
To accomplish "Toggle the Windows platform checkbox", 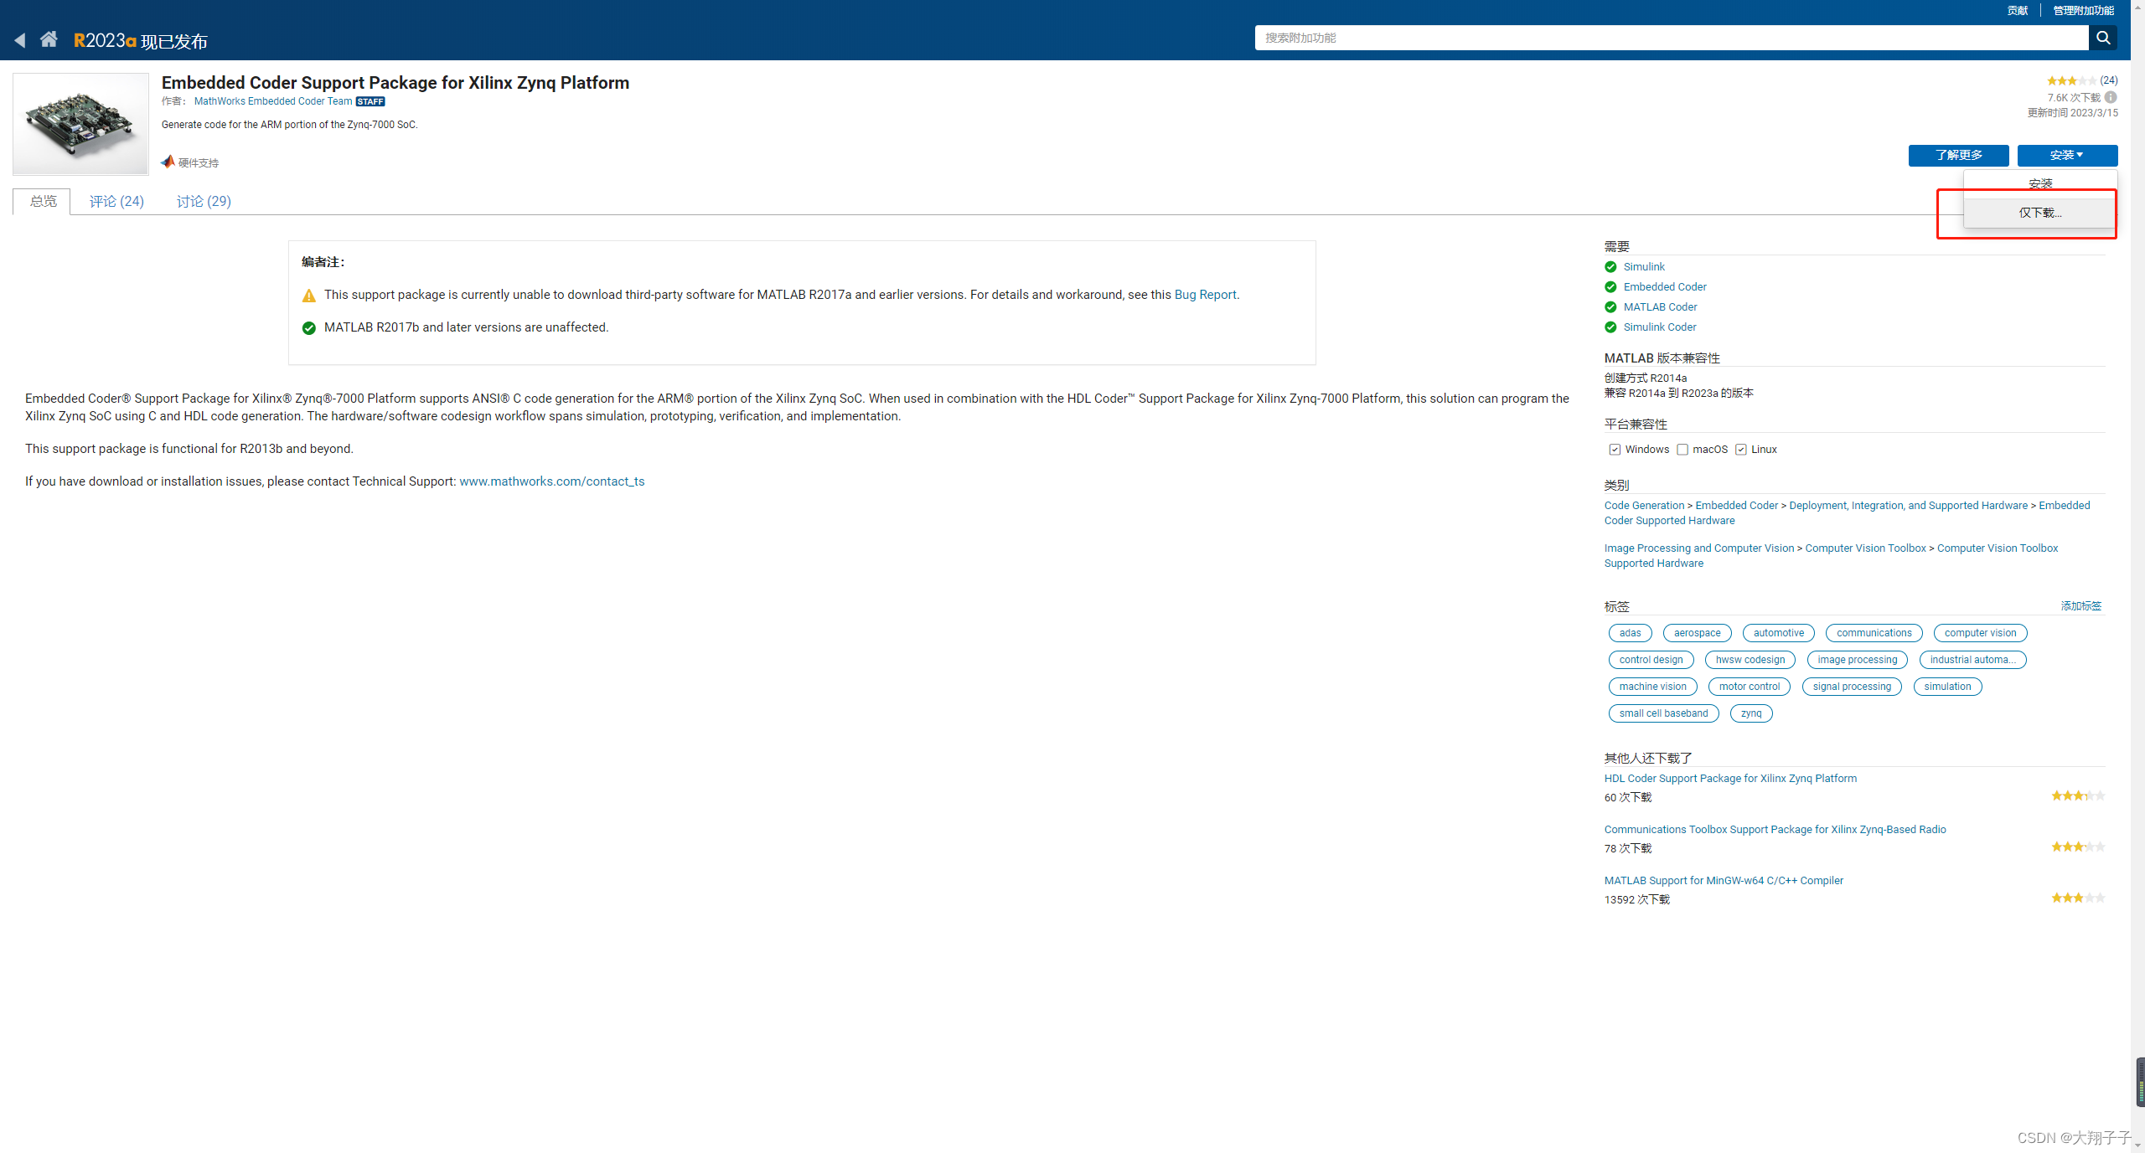I will (x=1615, y=450).
